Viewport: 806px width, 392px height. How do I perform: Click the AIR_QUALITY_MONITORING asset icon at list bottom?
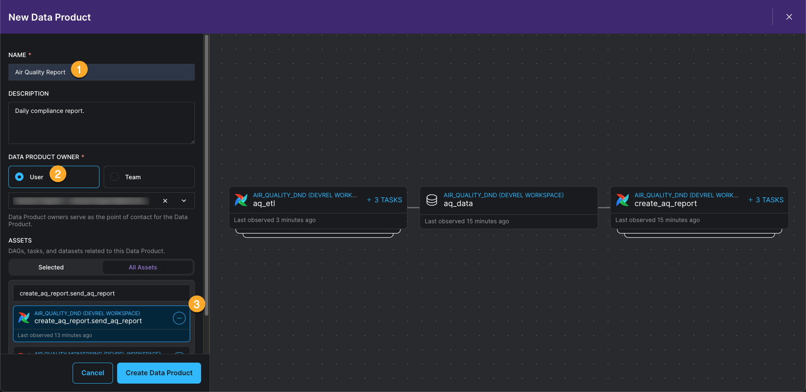coord(24,354)
